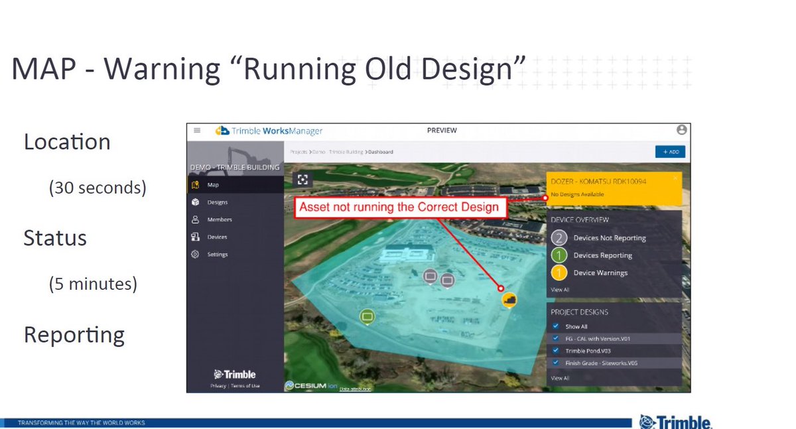Click the FG - CAL with Version.V01 name
796x429 pixels.
pos(597,338)
